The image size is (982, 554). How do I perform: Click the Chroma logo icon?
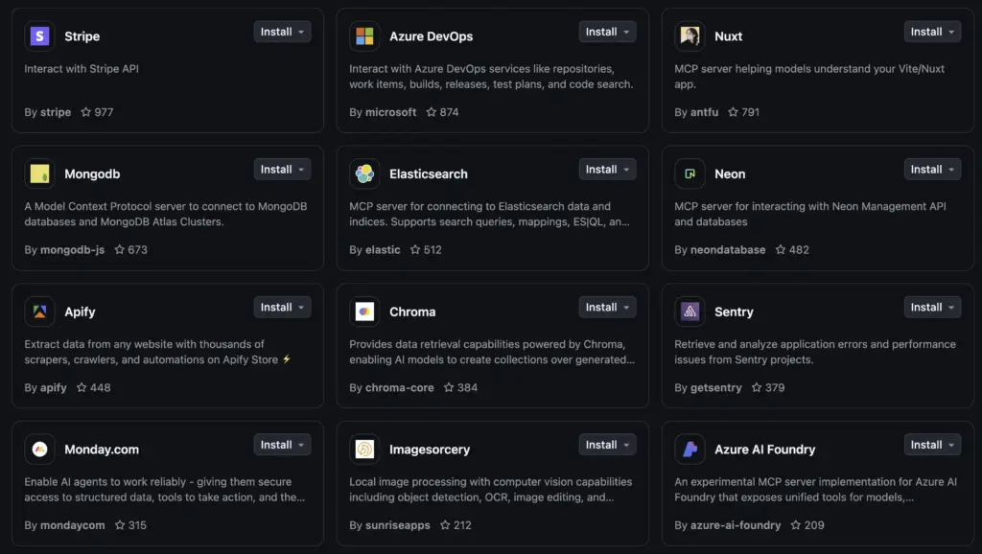click(364, 312)
